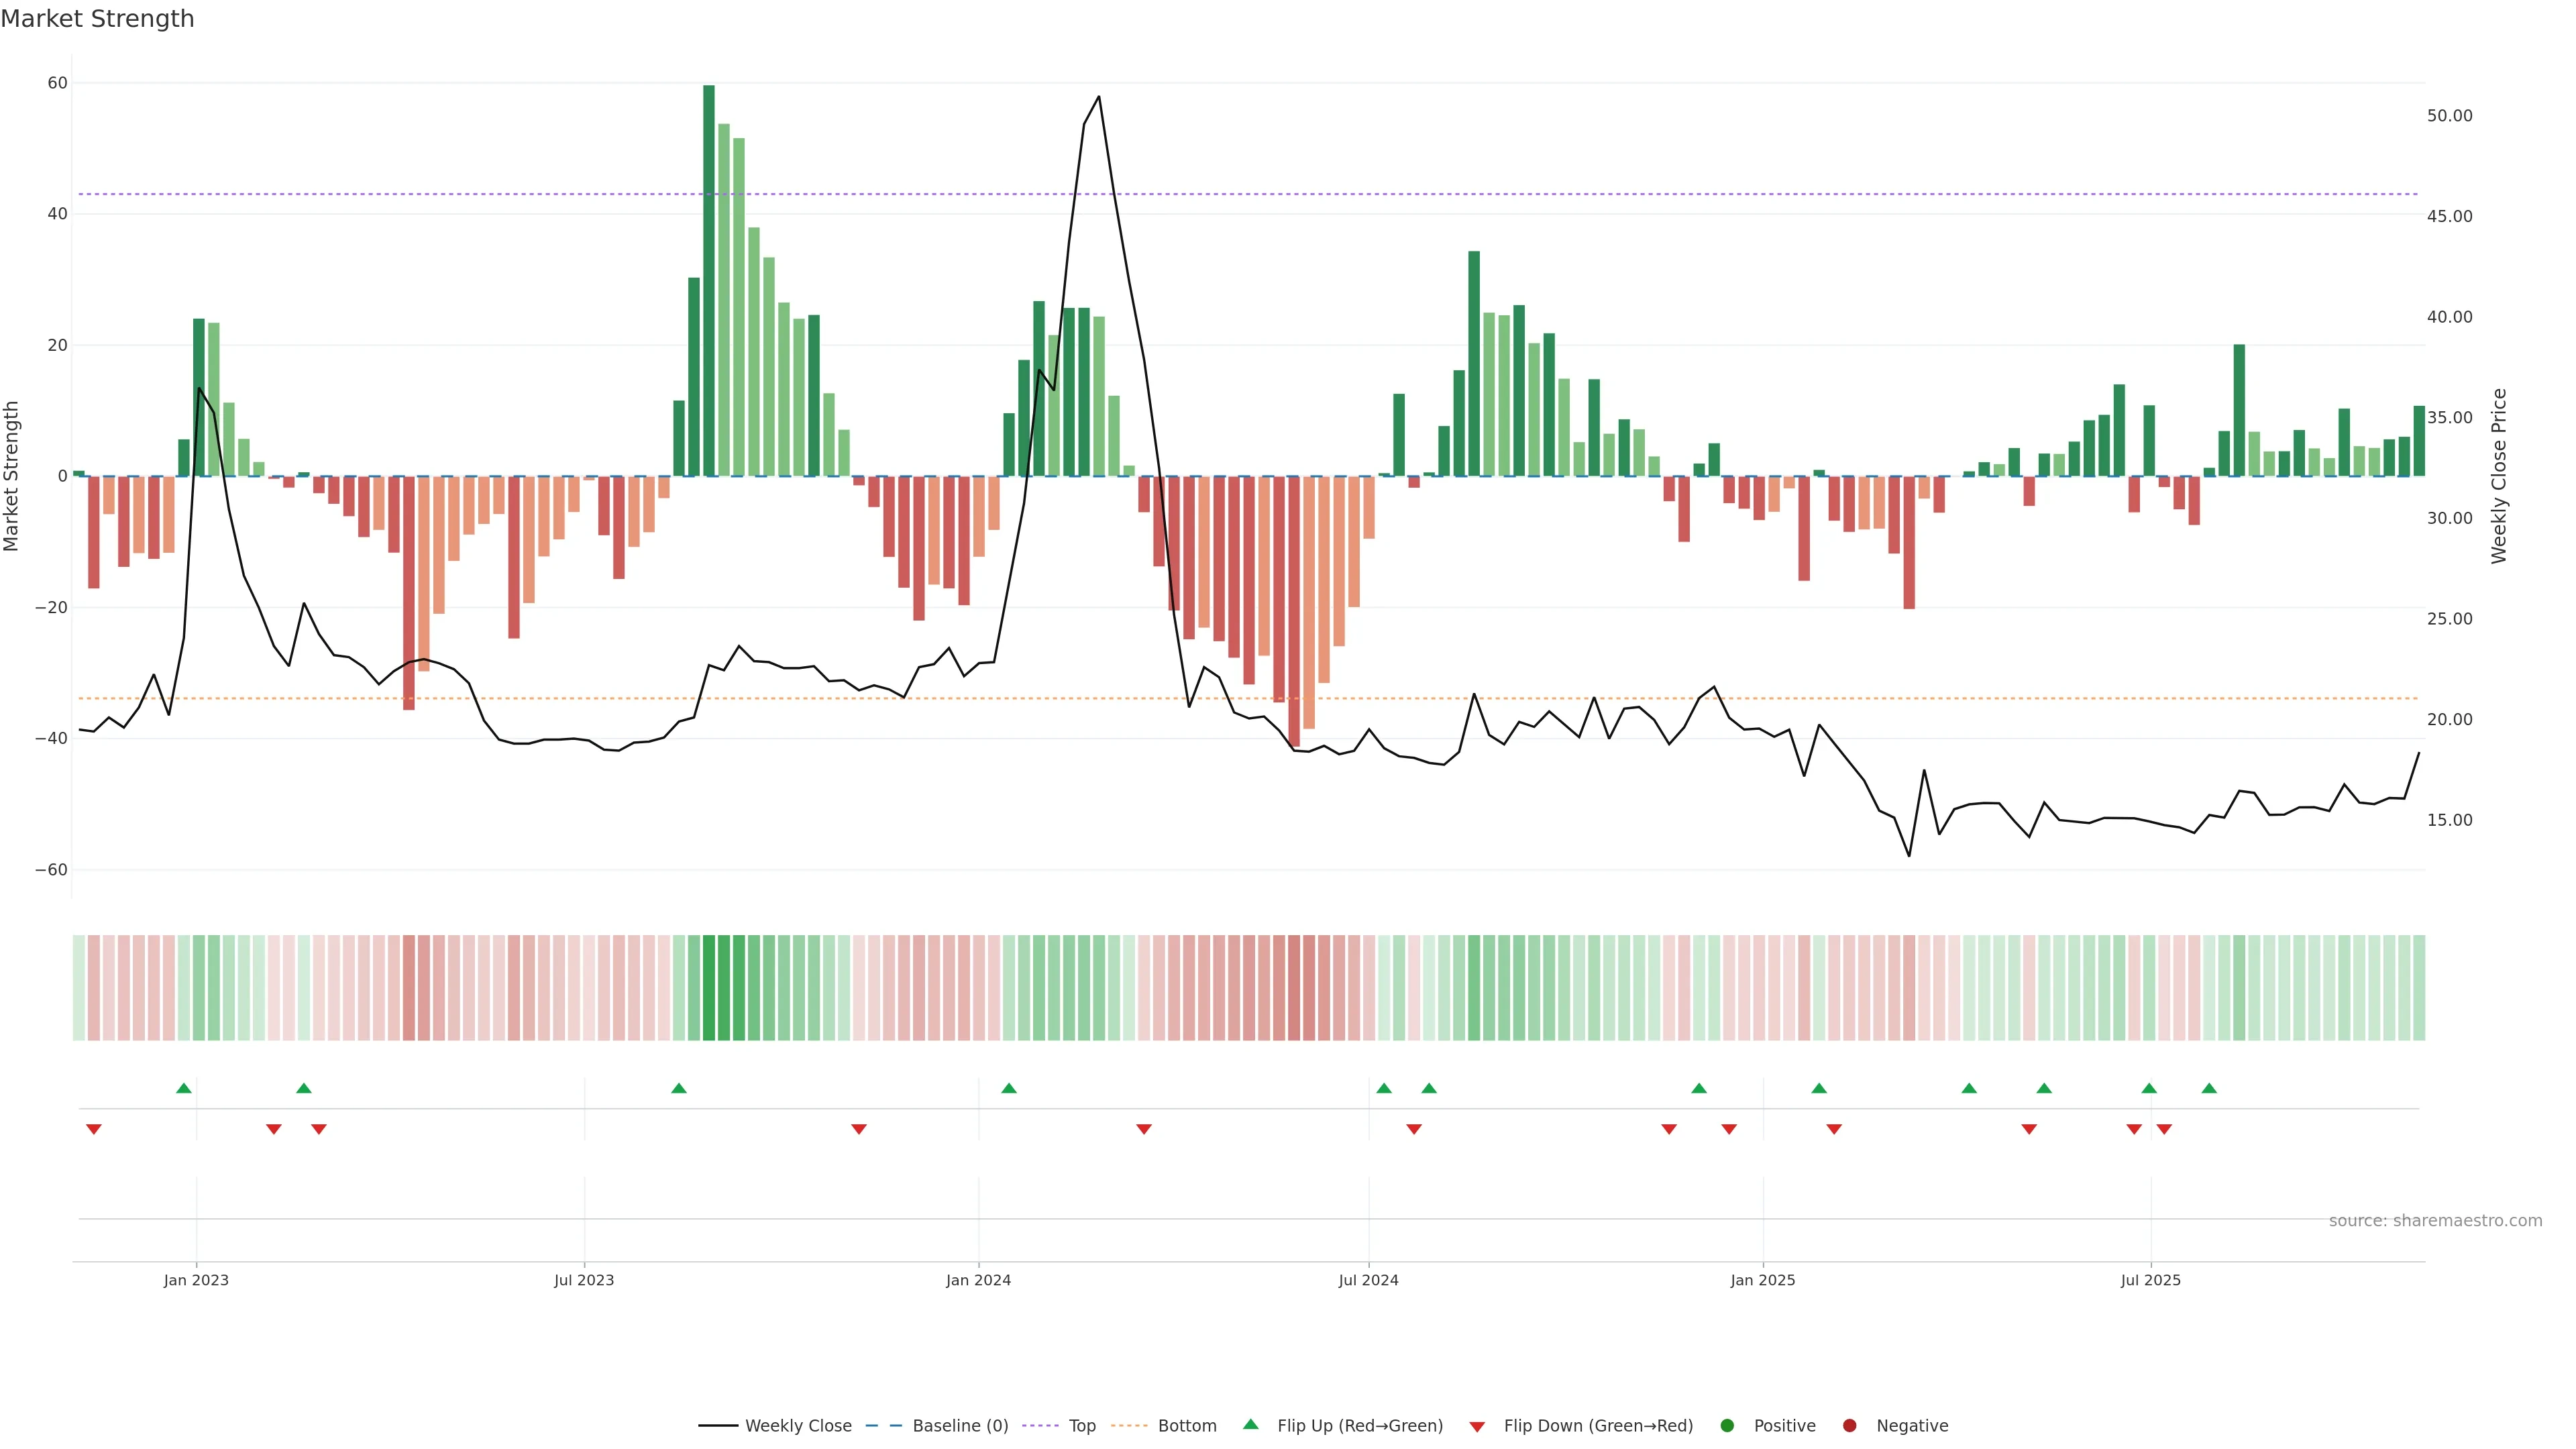The height and width of the screenshot is (1449, 2576).
Task: Click the tallest green bar near 60
Action: [708, 280]
